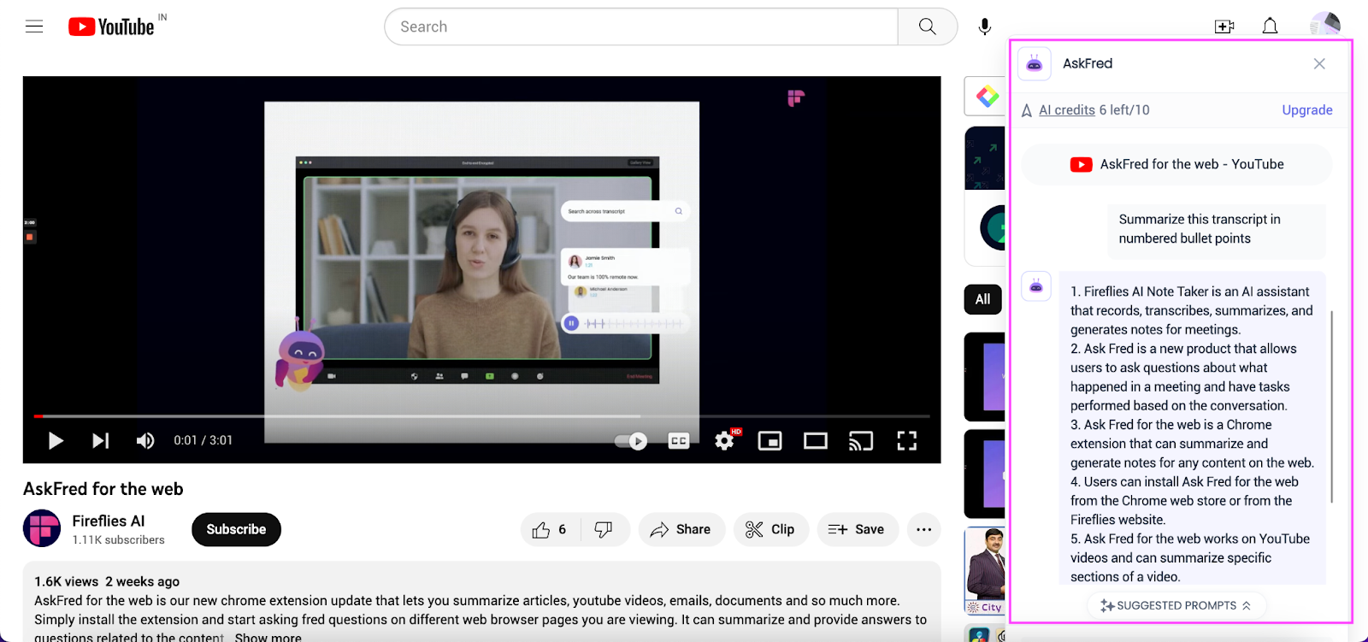The image size is (1368, 642).
Task: Click the Fireflies watermark in the video
Action: 796,98
